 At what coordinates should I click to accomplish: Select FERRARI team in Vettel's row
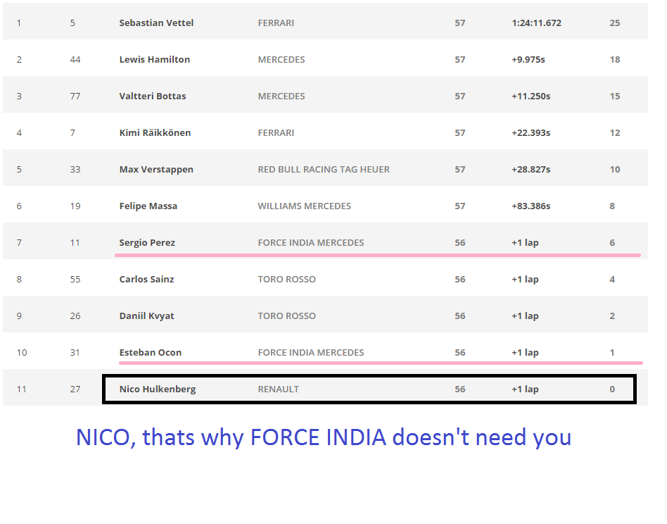[276, 23]
